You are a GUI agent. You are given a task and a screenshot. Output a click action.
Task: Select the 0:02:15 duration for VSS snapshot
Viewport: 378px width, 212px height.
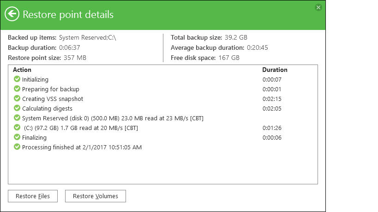click(x=272, y=99)
